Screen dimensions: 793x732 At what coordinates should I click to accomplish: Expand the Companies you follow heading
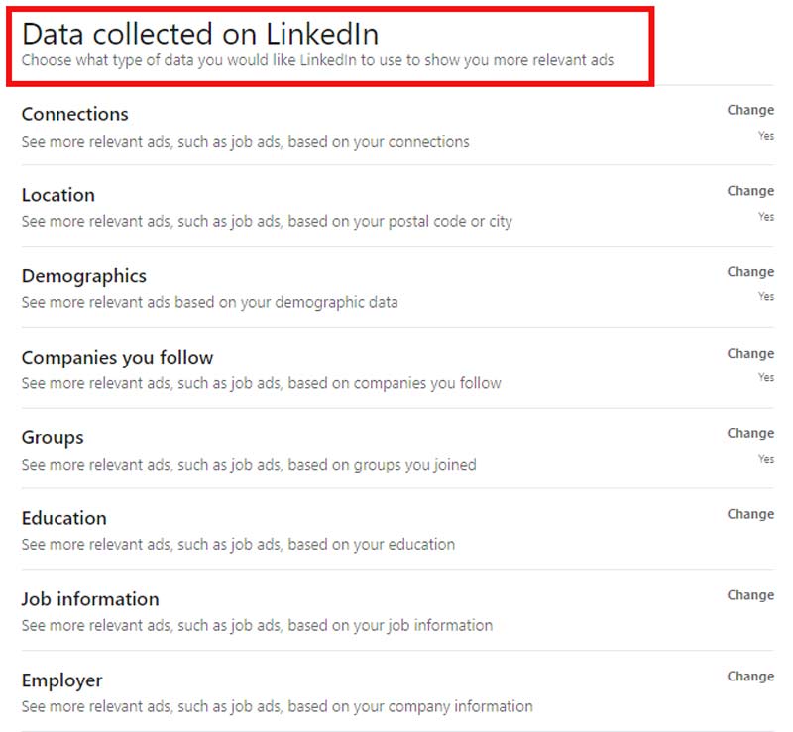117,358
